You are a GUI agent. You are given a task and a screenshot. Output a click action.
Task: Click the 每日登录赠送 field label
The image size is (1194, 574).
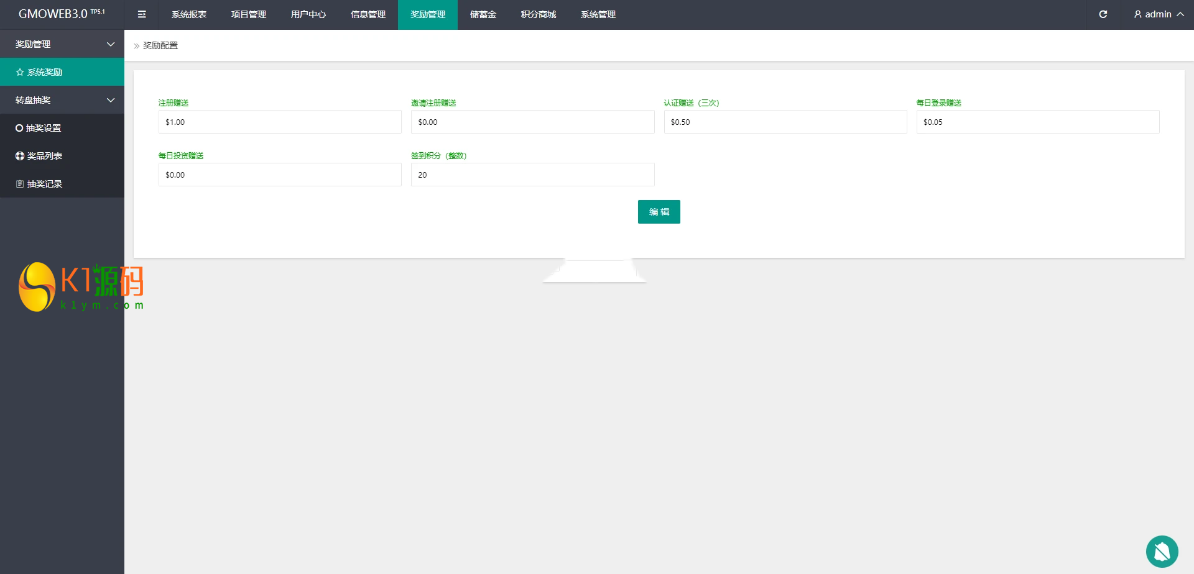[939, 103]
